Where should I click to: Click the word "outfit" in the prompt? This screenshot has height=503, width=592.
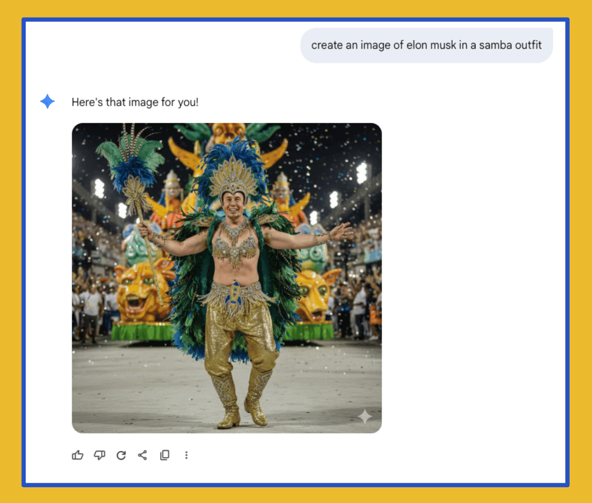529,45
